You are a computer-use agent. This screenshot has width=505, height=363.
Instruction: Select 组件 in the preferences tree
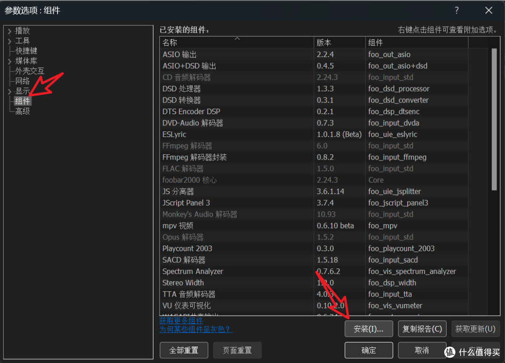[22, 101]
